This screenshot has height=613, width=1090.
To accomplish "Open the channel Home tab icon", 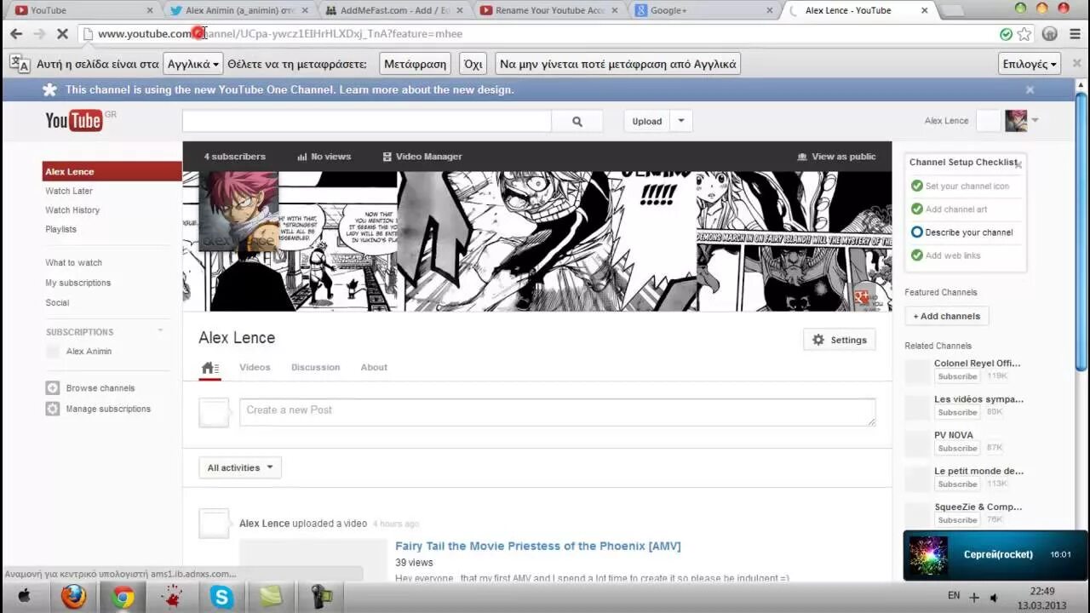I will tap(209, 368).
